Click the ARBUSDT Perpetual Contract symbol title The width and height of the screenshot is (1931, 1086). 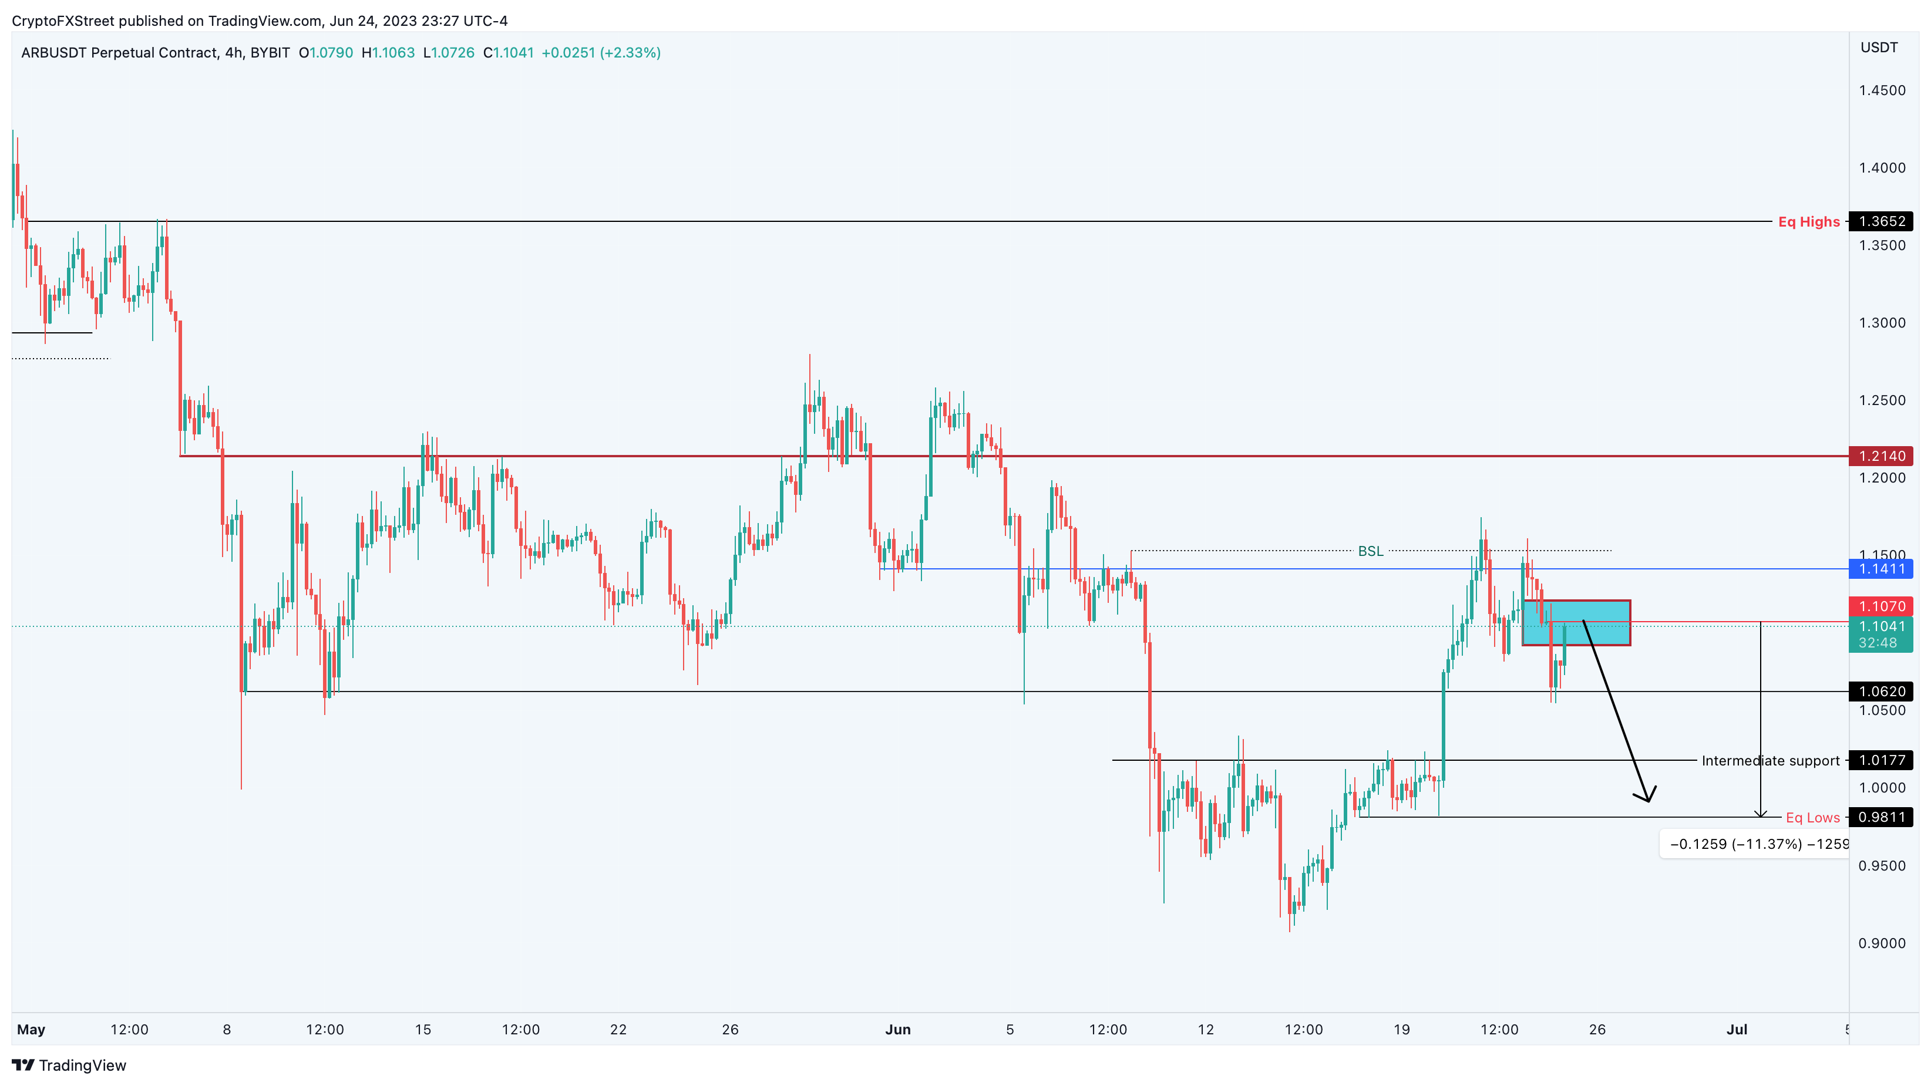point(120,52)
